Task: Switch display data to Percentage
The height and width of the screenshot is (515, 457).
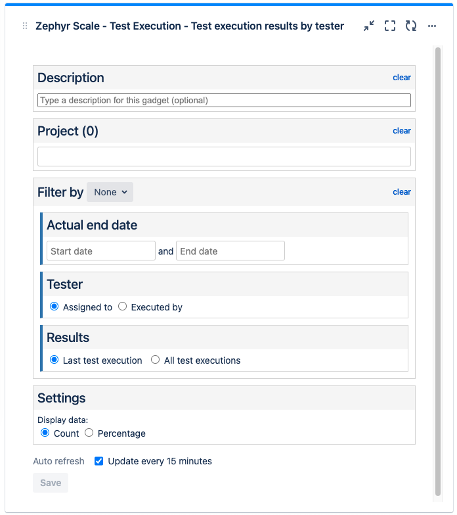Action: click(x=89, y=433)
